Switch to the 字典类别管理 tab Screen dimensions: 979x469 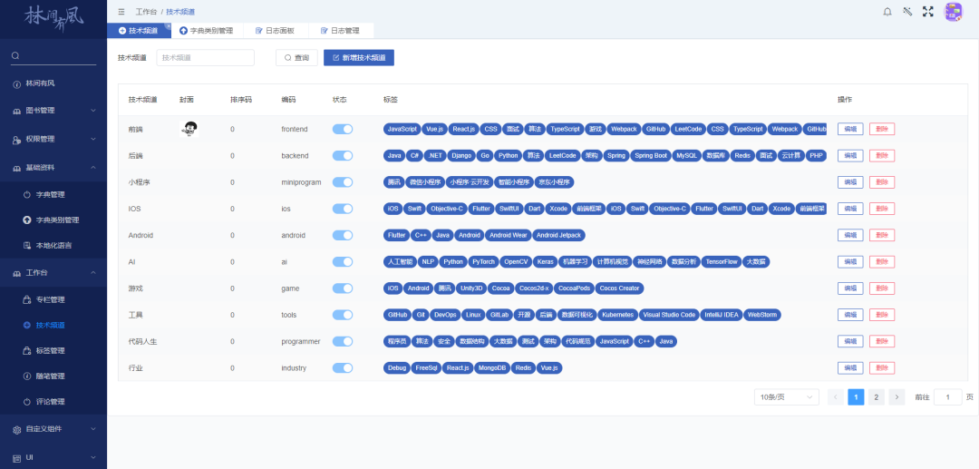[206, 31]
